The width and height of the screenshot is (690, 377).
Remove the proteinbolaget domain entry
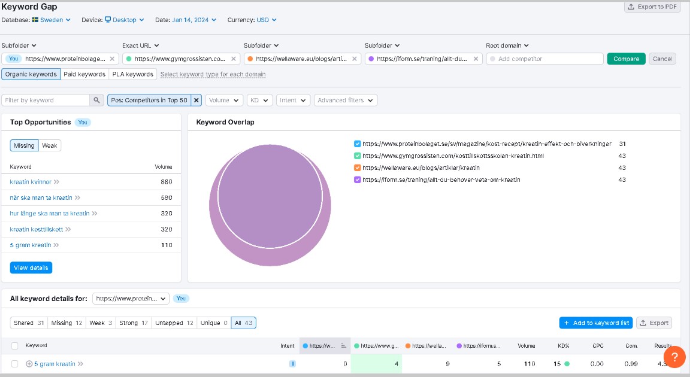[x=112, y=59]
